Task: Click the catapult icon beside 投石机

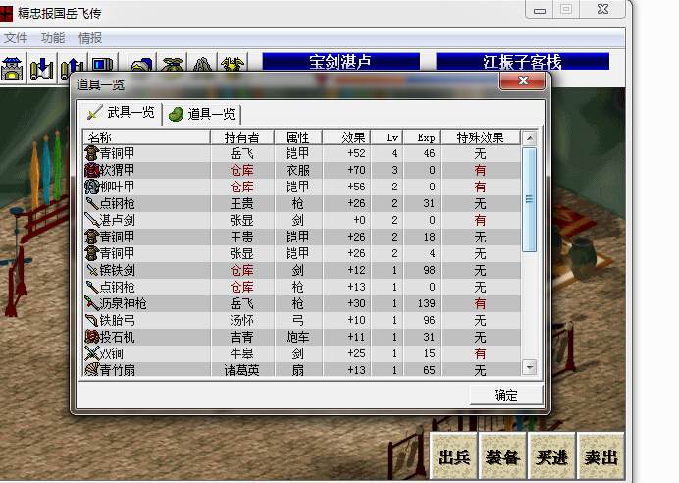Action: pyautogui.click(x=92, y=337)
